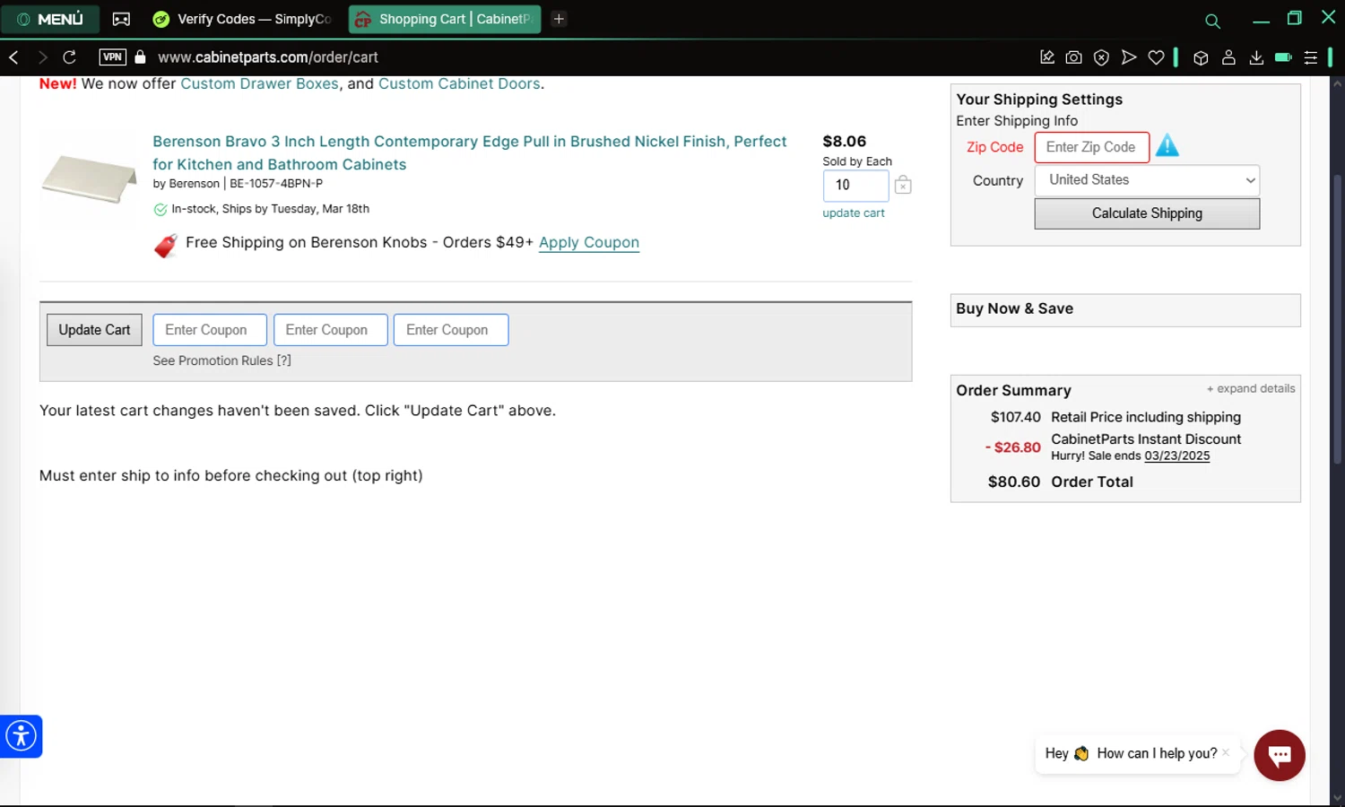1345x807 pixels.
Task: Click the quantity field showing 10
Action: click(x=855, y=185)
